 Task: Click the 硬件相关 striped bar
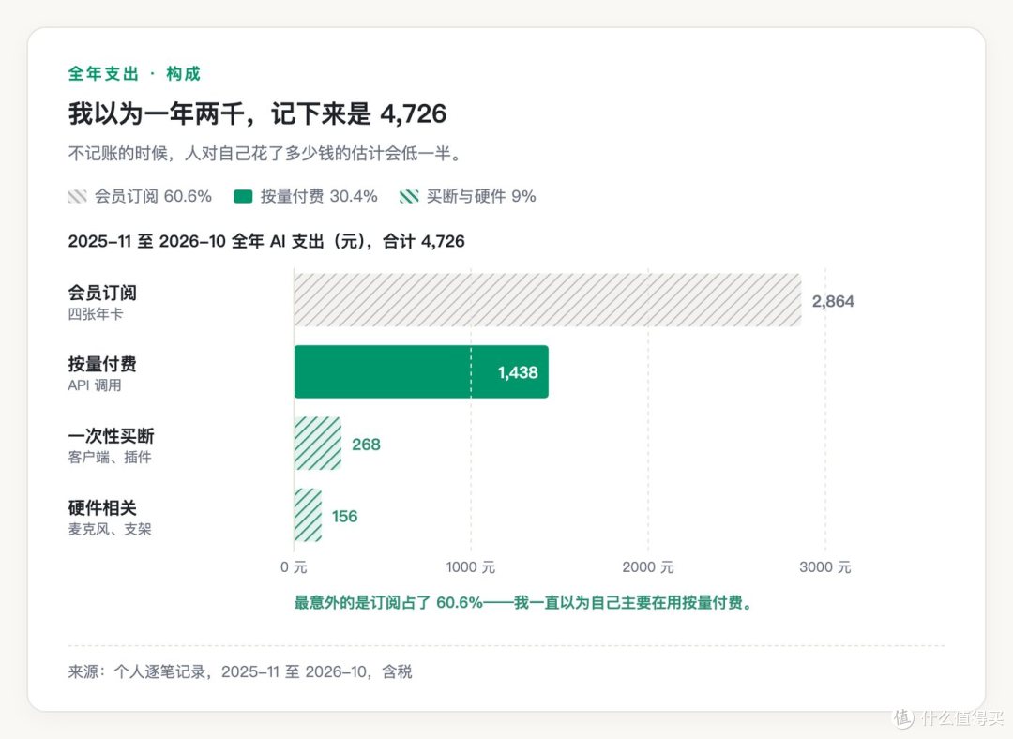click(x=308, y=515)
